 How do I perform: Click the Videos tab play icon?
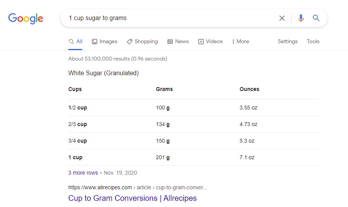tap(201, 42)
